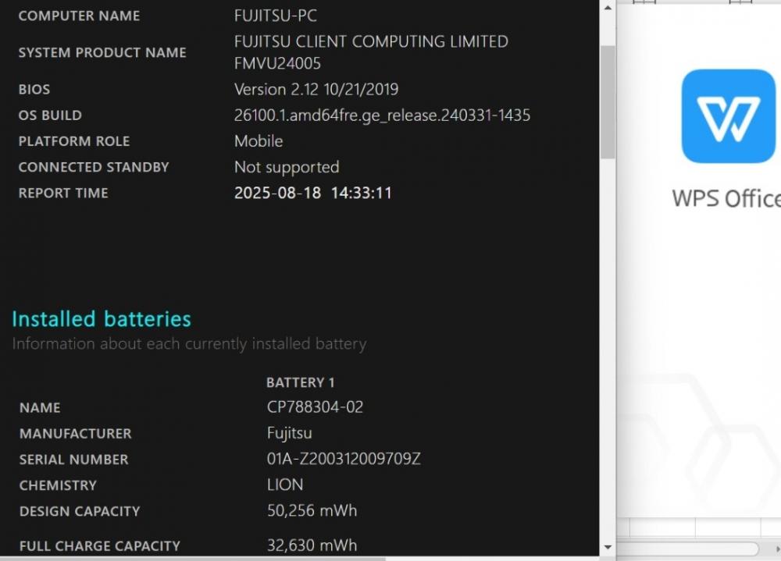Click the battery NAME label
This screenshot has width=781, height=561.
click(x=40, y=408)
